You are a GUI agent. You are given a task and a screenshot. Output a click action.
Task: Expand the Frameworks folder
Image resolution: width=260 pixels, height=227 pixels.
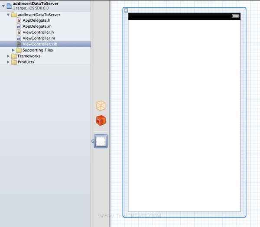[x=8, y=56]
